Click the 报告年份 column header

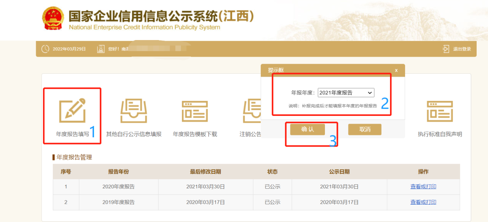tap(118, 172)
